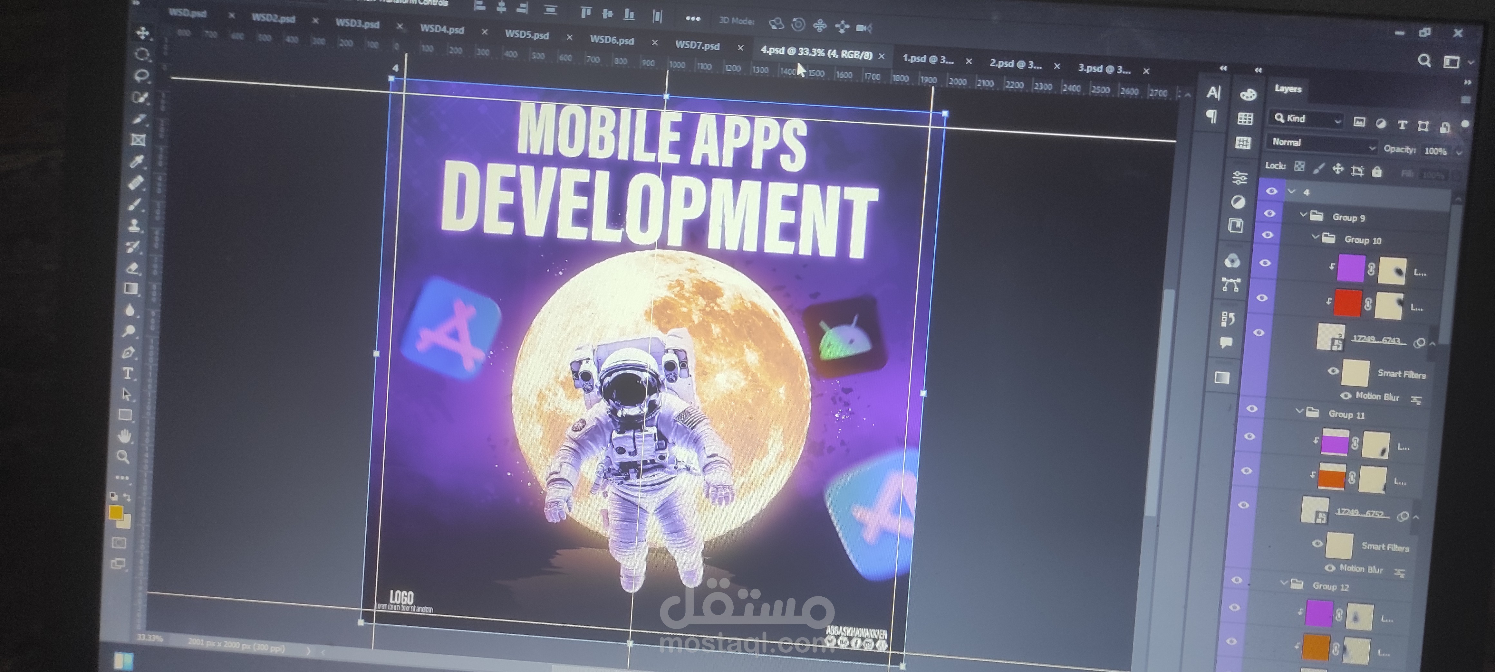Image resolution: width=1495 pixels, height=672 pixels.
Task: Collapse the Group 11 folder
Action: point(1299,411)
